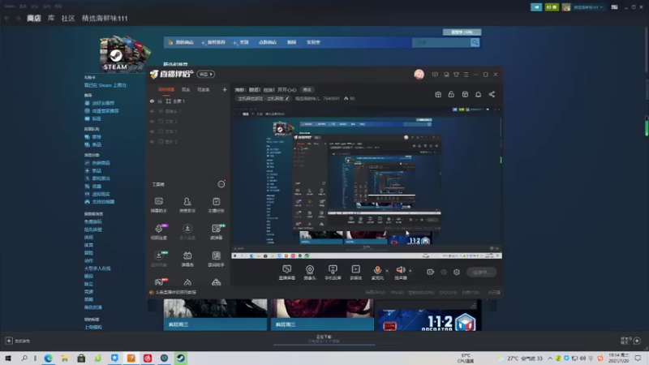Open the 视频连麦 microphone tool

click(158, 232)
